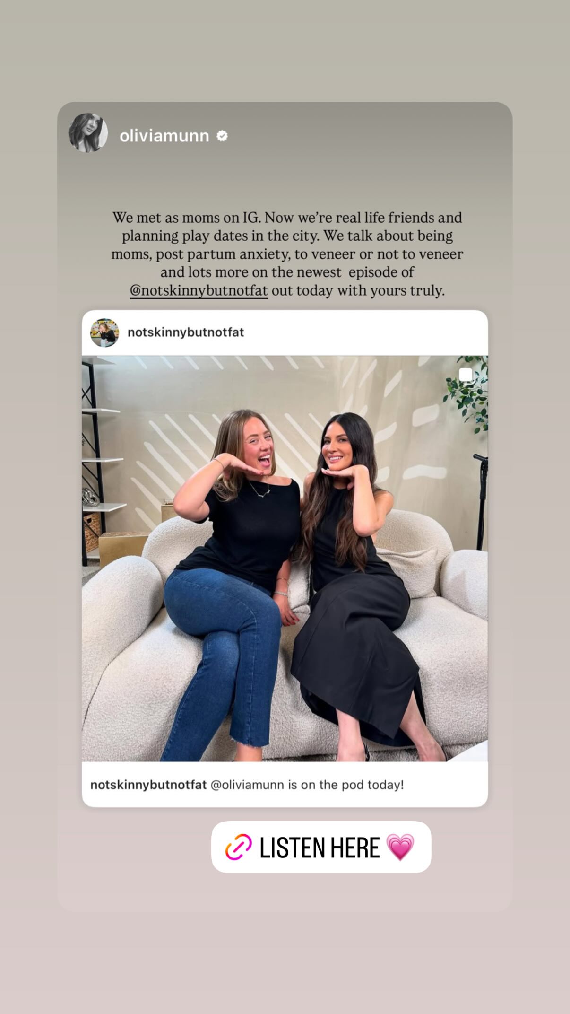Tap the story caption text about moms
Viewport: 570px width, 1014px height.
pyautogui.click(x=287, y=254)
